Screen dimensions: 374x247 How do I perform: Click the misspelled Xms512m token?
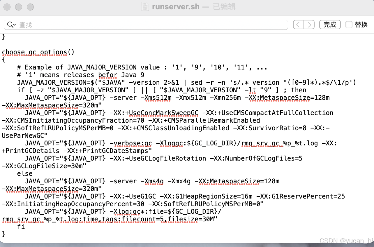(157, 98)
